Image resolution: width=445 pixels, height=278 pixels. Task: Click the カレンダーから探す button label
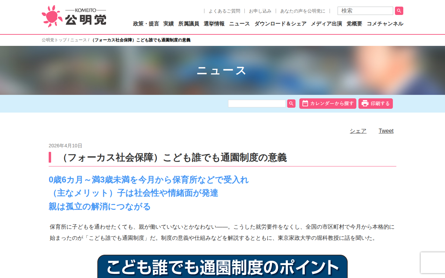[332, 104]
